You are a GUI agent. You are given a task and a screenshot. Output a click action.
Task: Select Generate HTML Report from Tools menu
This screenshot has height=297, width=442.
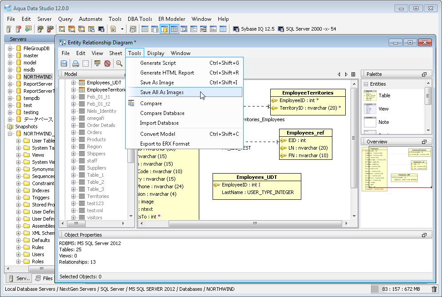point(167,73)
